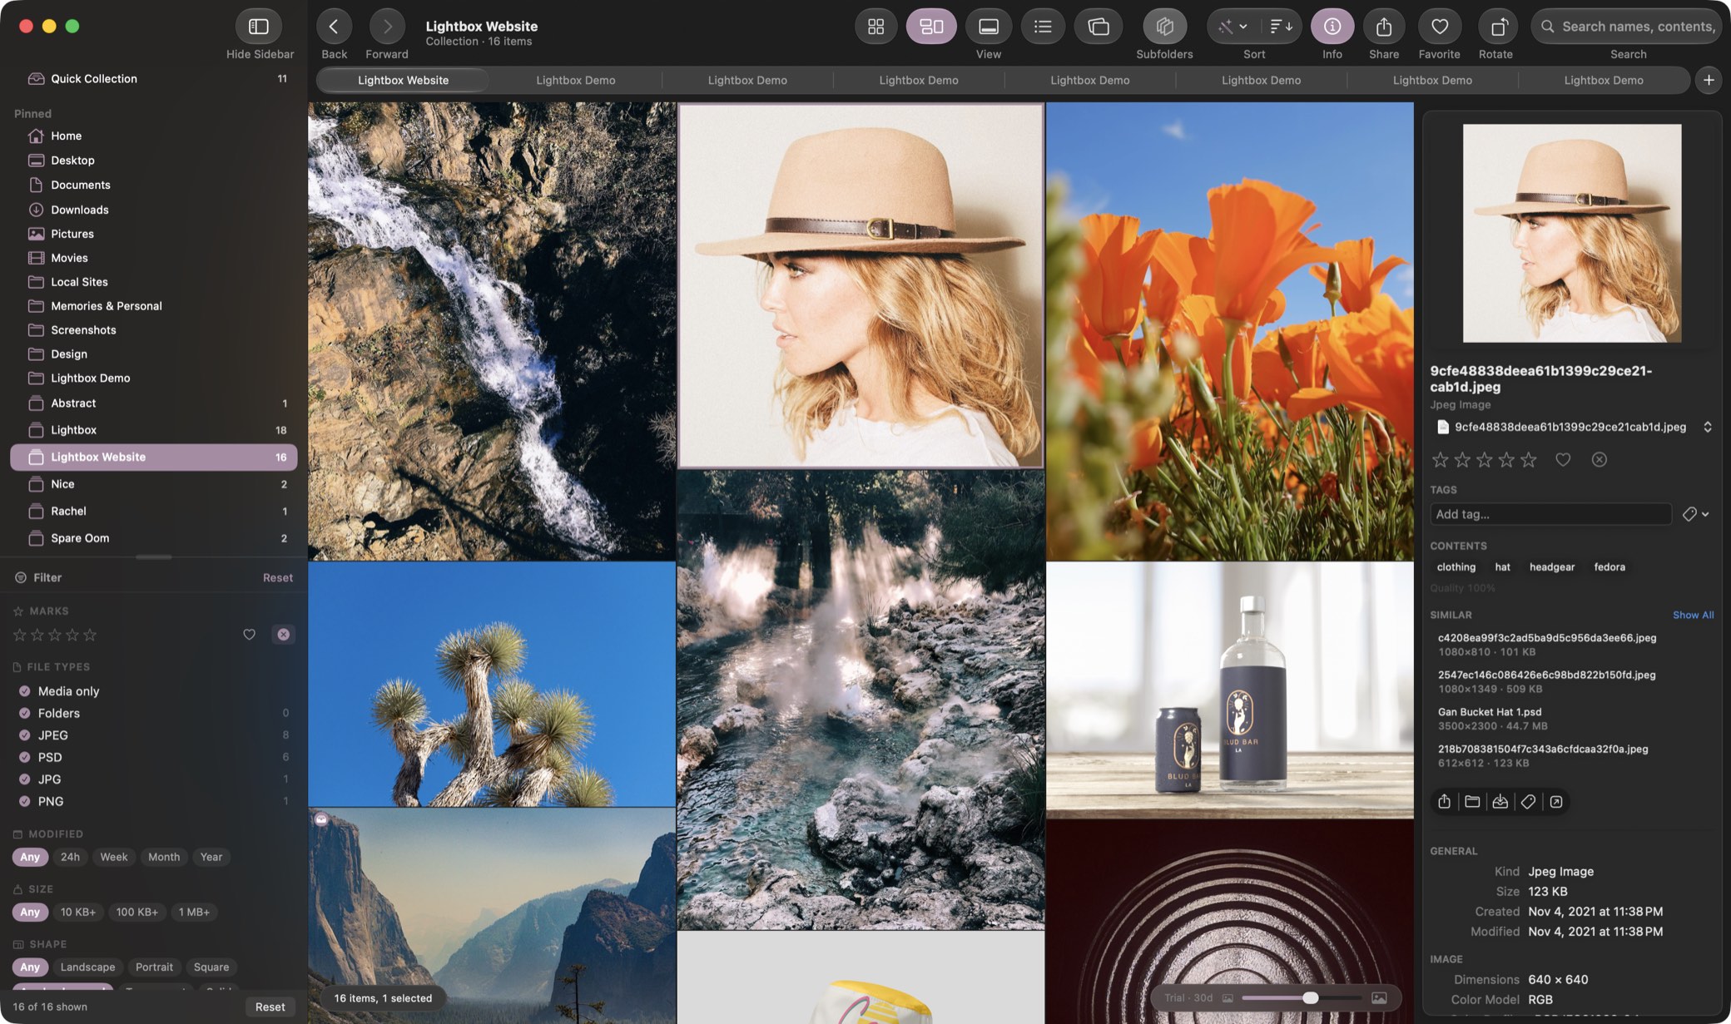Add a new tab with plus button

[x=1709, y=80]
